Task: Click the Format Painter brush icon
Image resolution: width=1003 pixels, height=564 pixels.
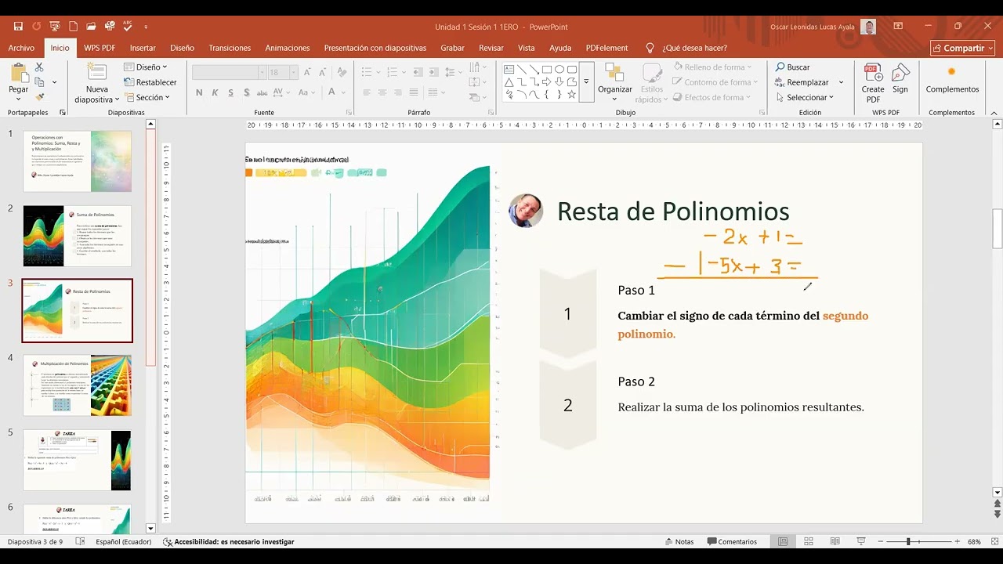Action: 39,97
